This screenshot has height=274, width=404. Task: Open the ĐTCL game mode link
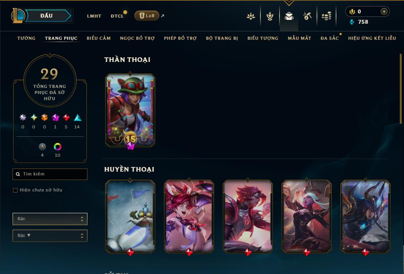[117, 16]
